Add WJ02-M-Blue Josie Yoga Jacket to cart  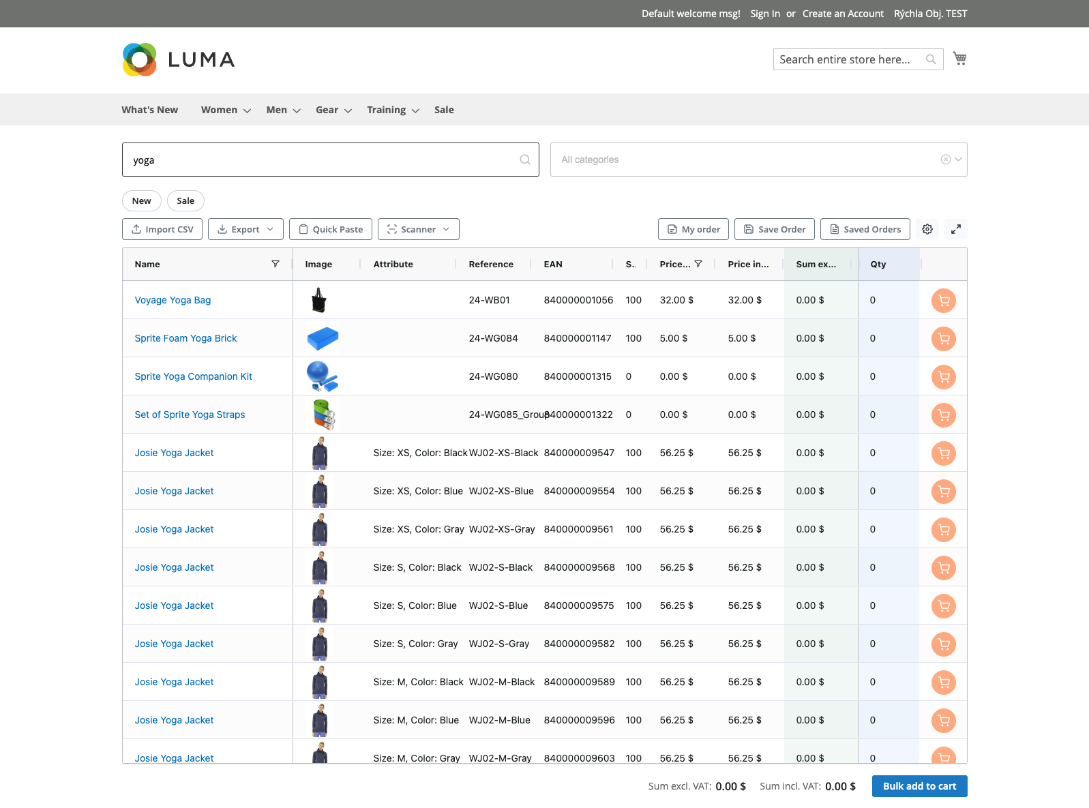click(x=944, y=720)
